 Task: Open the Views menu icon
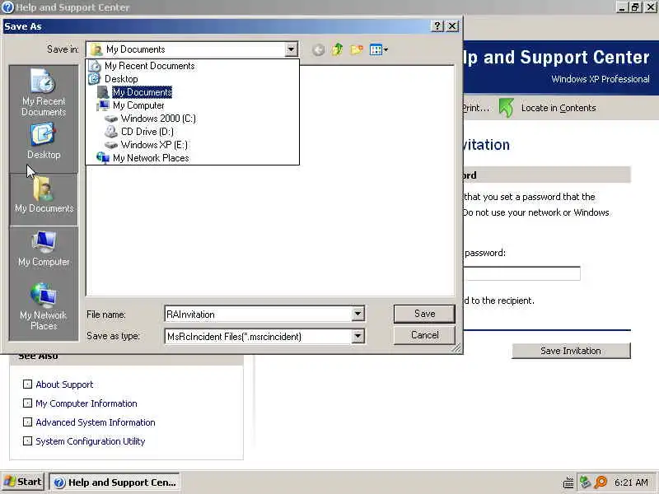pos(379,50)
